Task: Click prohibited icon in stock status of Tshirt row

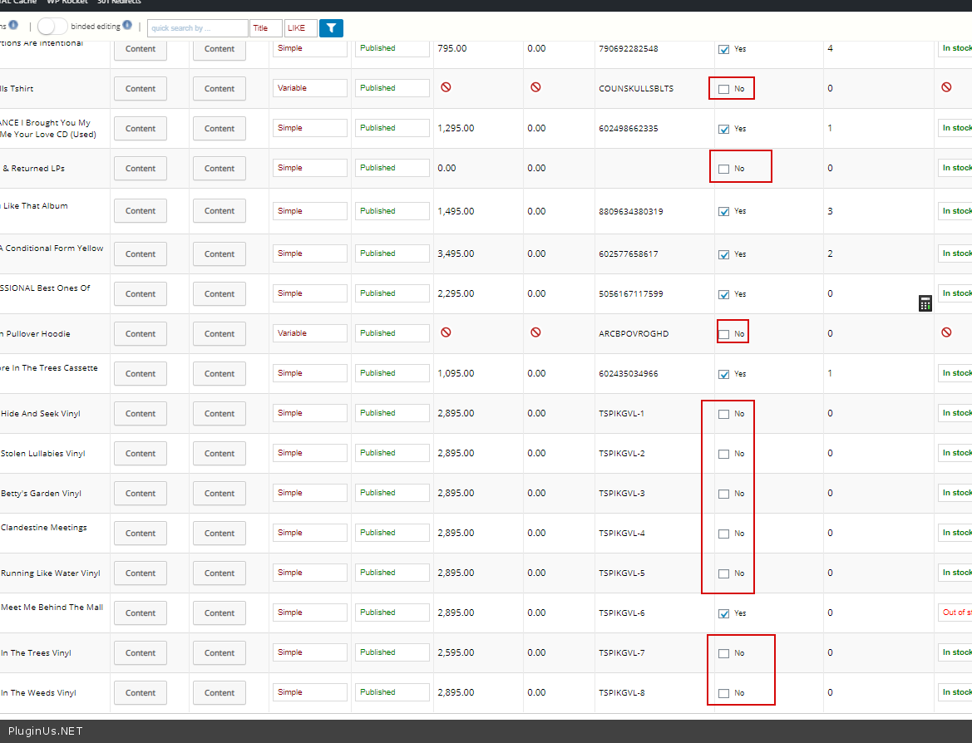Action: pos(946,87)
